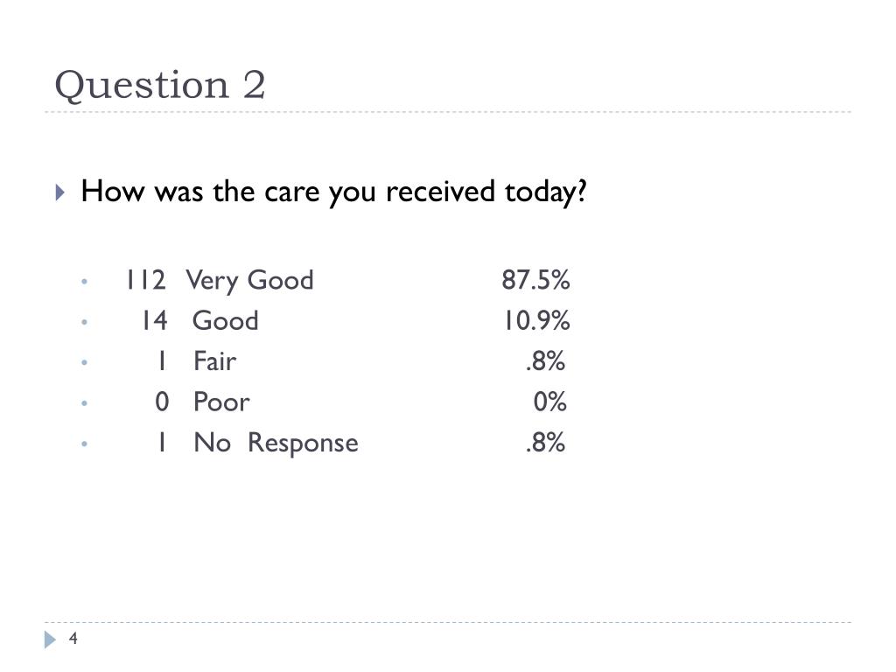Click the footer triangle icon next to page number

tap(50, 640)
